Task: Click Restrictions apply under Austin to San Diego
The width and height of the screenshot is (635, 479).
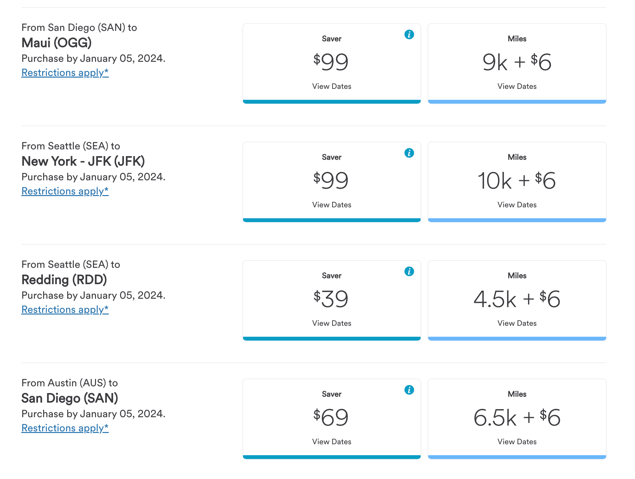Action: pyautogui.click(x=65, y=428)
